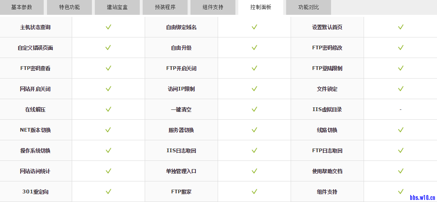Select the 控制面板 tab

pos(261,7)
